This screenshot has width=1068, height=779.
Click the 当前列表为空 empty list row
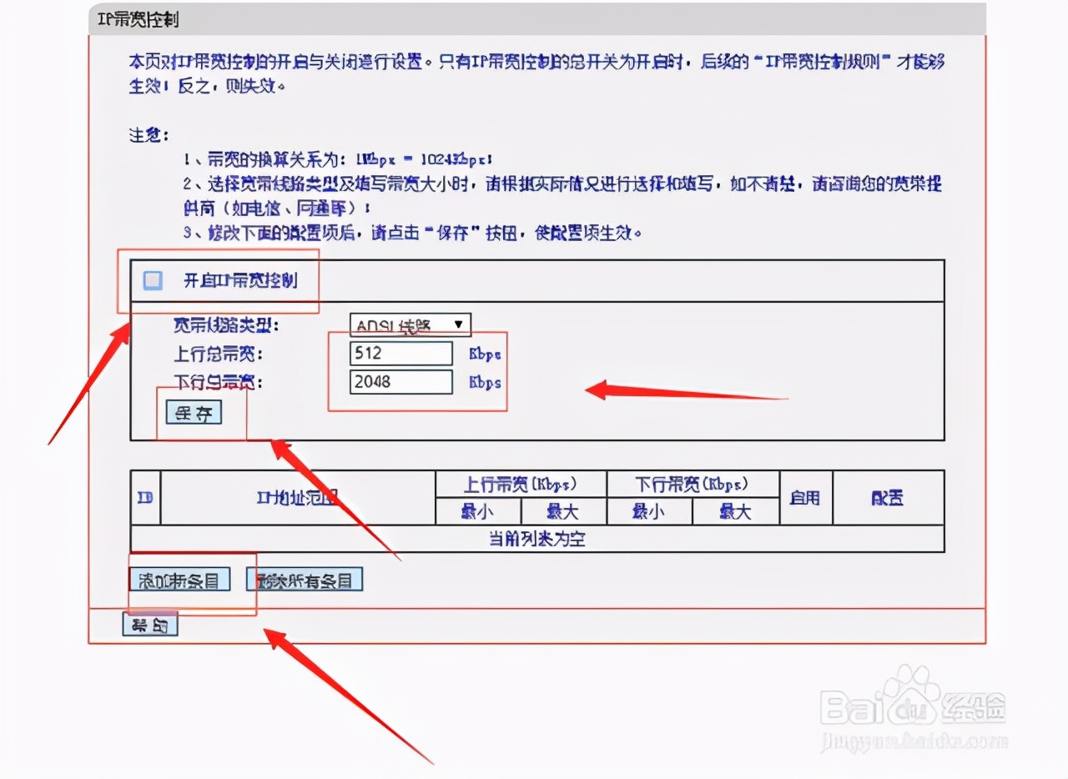[x=538, y=540]
